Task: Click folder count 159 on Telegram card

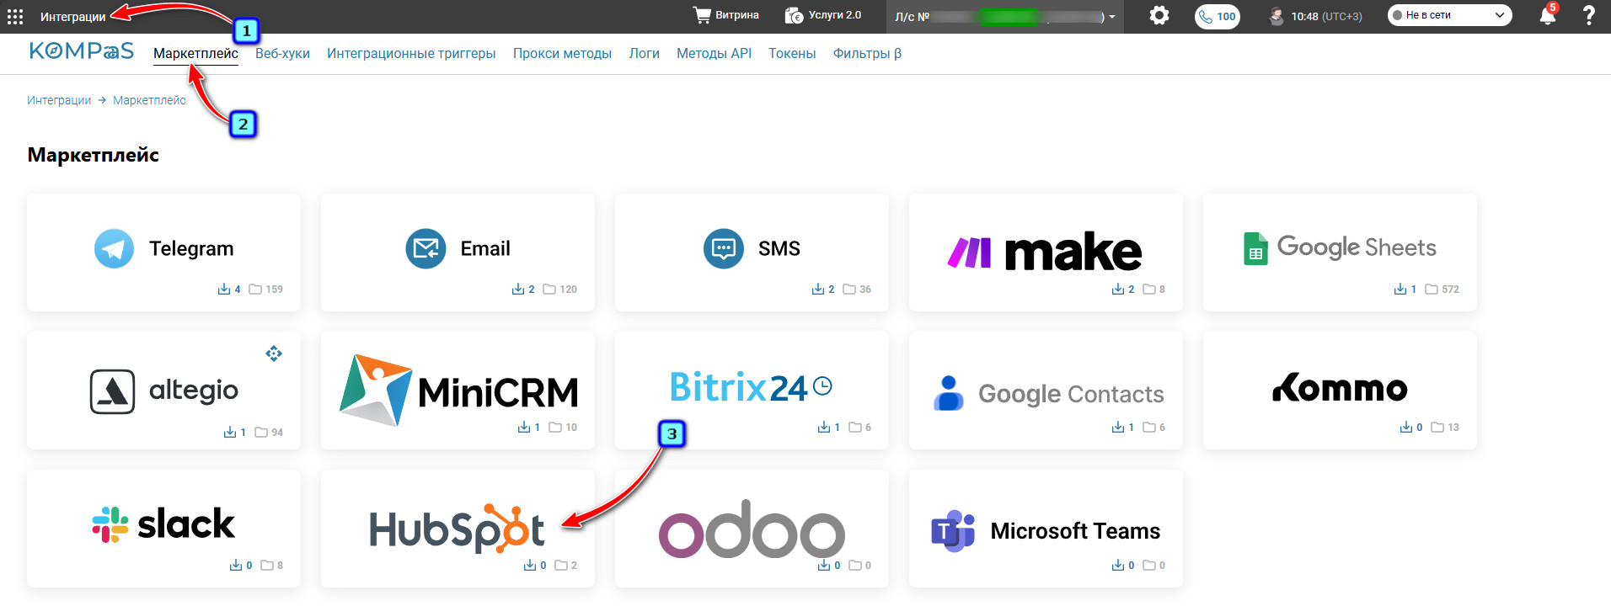Action: 265,290
